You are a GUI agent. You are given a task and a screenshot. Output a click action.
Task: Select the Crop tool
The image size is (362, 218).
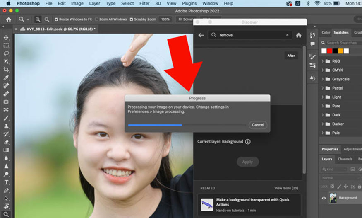point(6,69)
